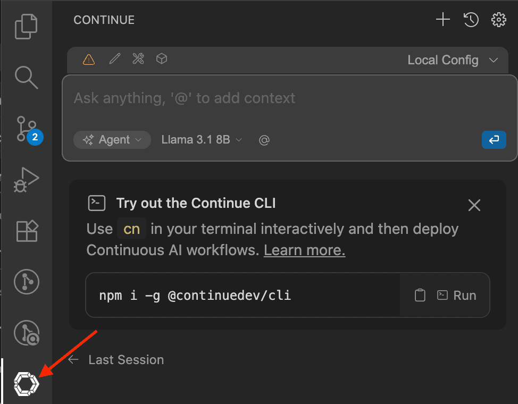Open the tools icon in the chat toolbar

pos(138,59)
